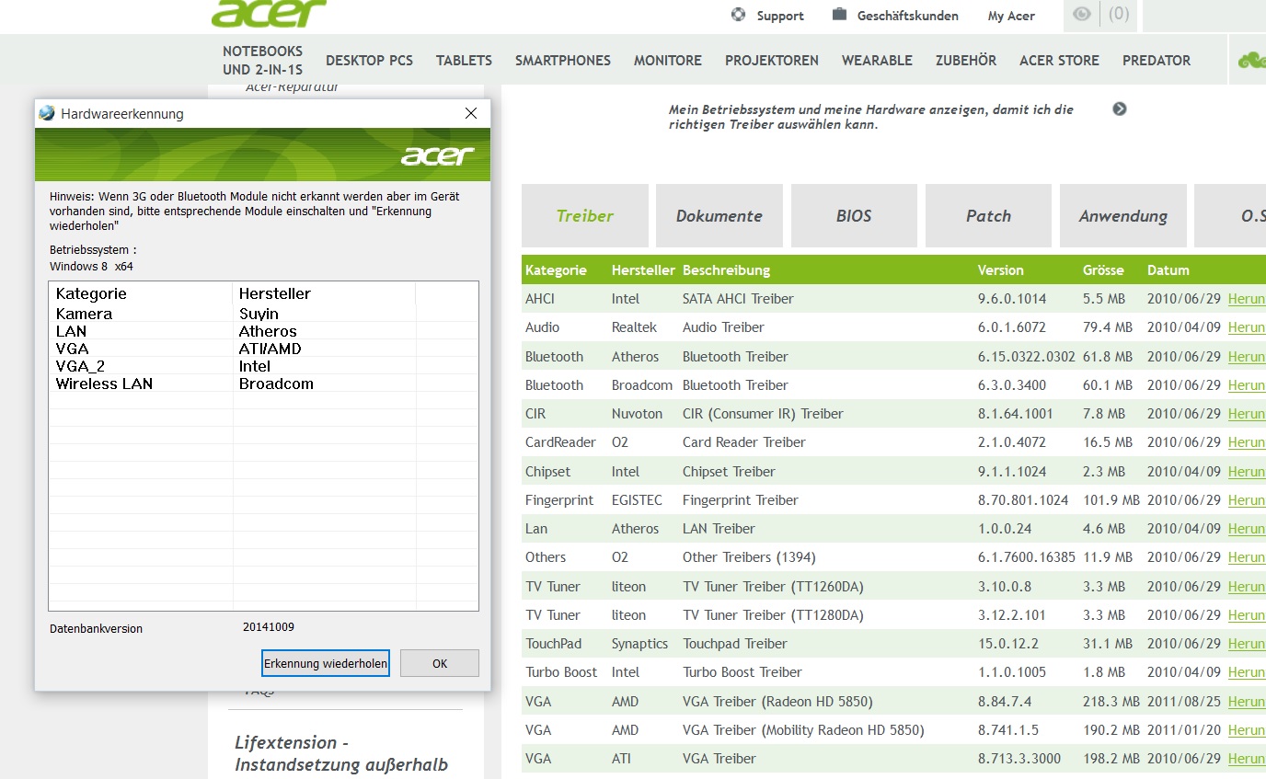
Task: Download the Realtek Audio Treiber
Action: (x=1247, y=327)
